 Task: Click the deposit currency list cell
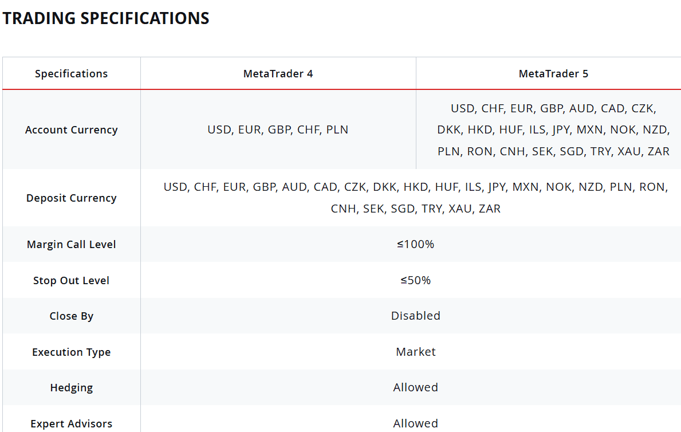click(x=415, y=198)
